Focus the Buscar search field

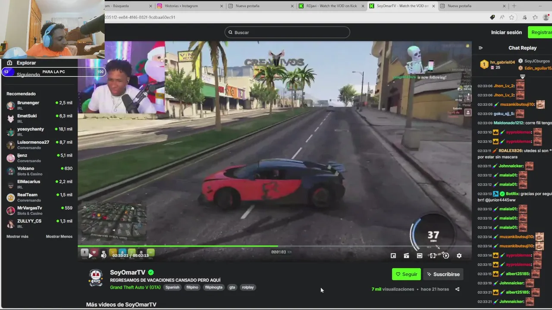(287, 32)
